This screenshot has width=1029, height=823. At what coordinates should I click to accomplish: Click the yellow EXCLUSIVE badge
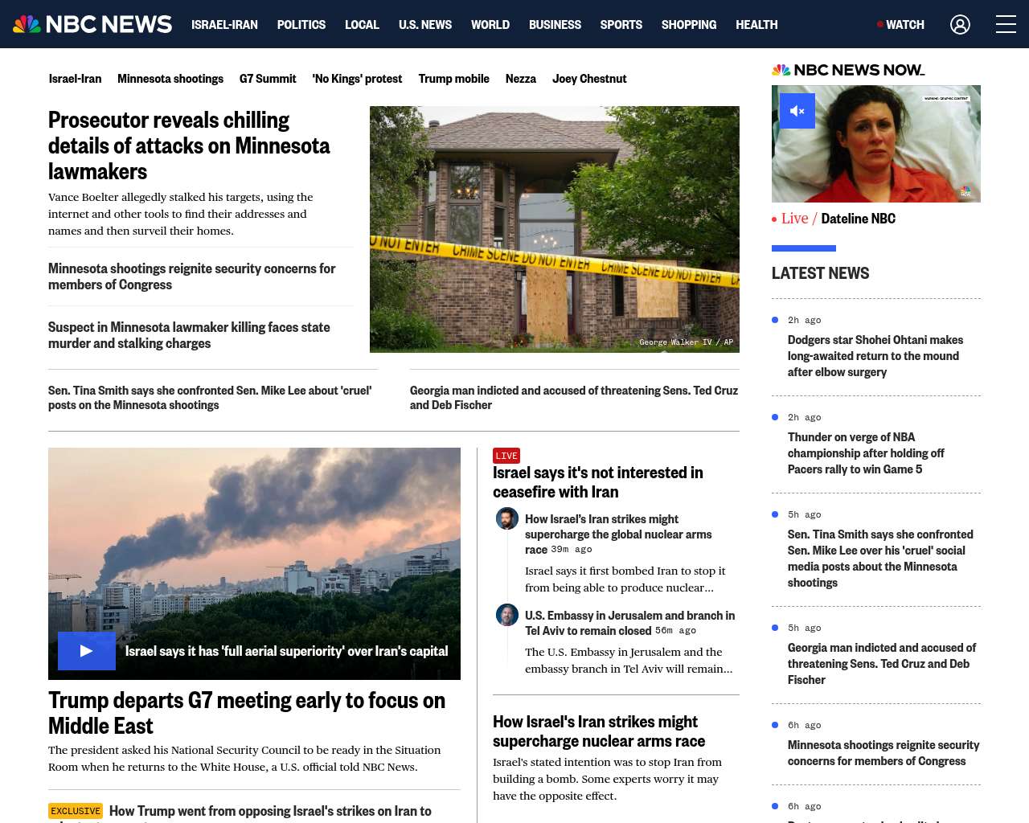click(76, 811)
